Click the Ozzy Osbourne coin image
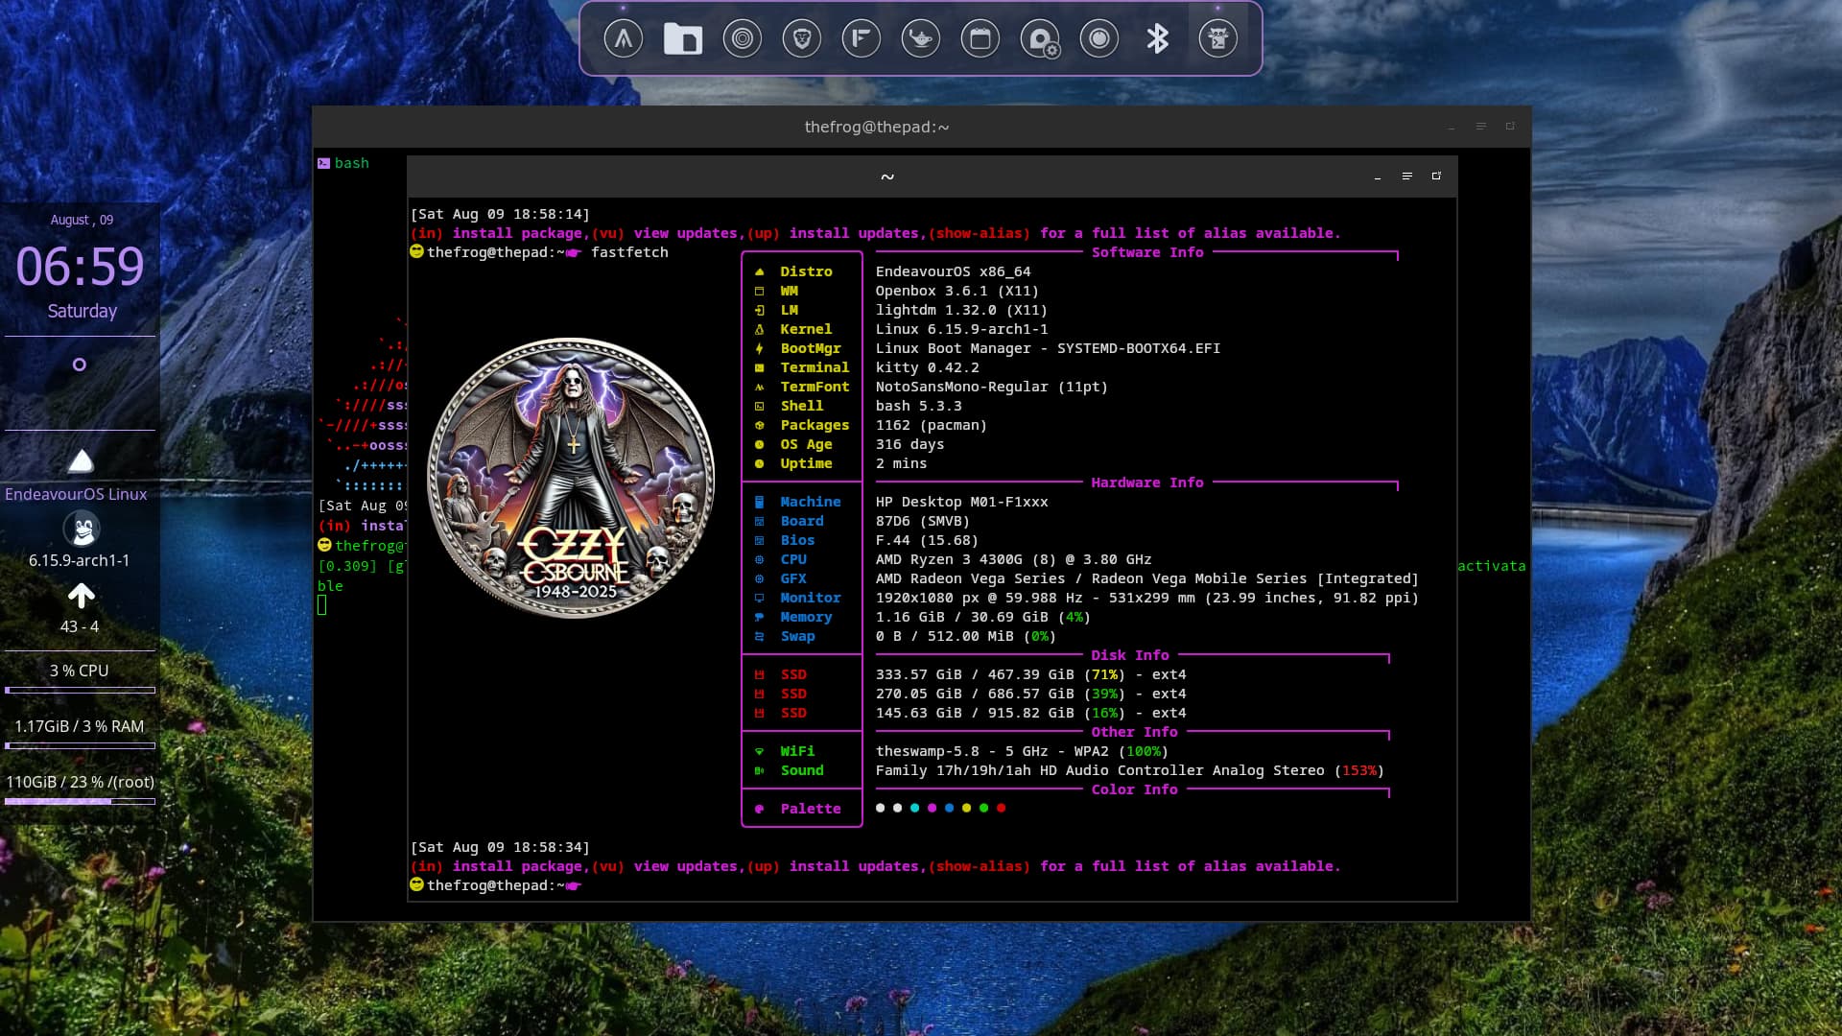Screen dimensions: 1842x1036 click(x=571, y=478)
